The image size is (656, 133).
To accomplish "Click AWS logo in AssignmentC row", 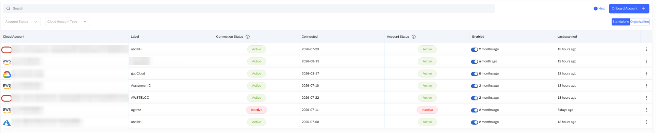I will pos(7,86).
